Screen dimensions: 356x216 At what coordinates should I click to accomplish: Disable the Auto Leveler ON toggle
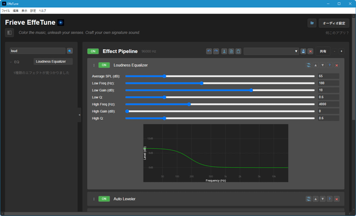104,199
